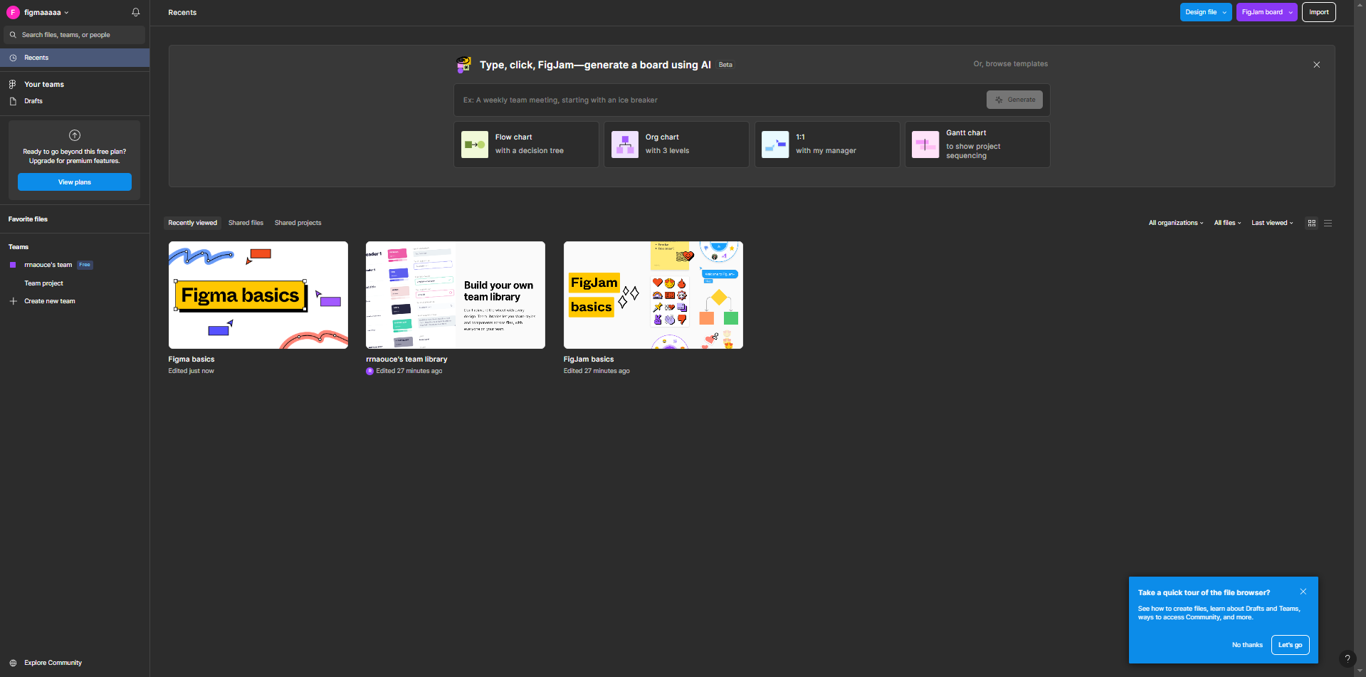Viewport: 1366px width, 677px height.
Task: Click Create new team
Action: point(50,301)
